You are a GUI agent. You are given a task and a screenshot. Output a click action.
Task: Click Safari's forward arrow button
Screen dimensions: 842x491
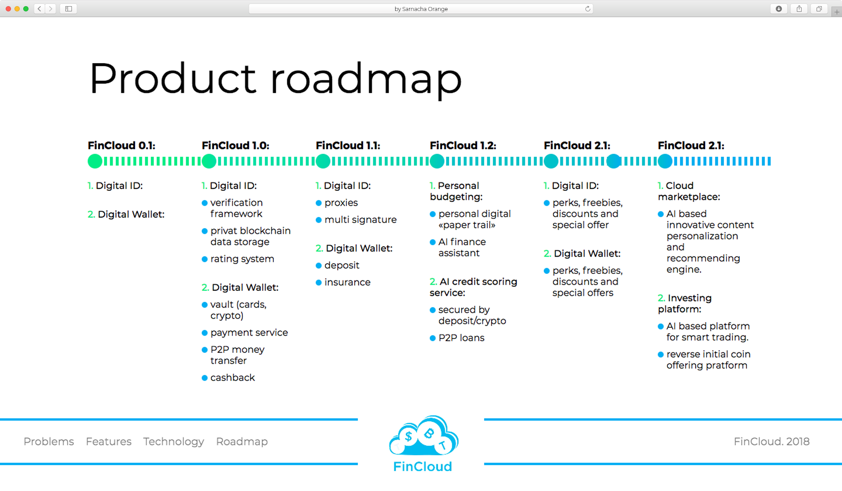click(50, 9)
